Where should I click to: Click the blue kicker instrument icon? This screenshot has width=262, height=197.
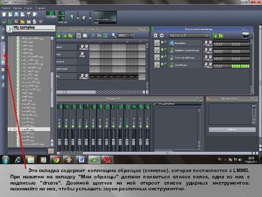point(172,43)
